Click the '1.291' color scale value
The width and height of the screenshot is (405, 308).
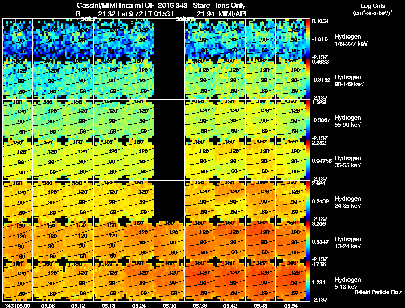pyautogui.click(x=319, y=283)
